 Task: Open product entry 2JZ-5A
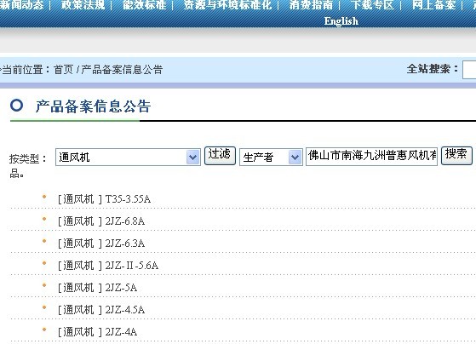click(x=97, y=287)
